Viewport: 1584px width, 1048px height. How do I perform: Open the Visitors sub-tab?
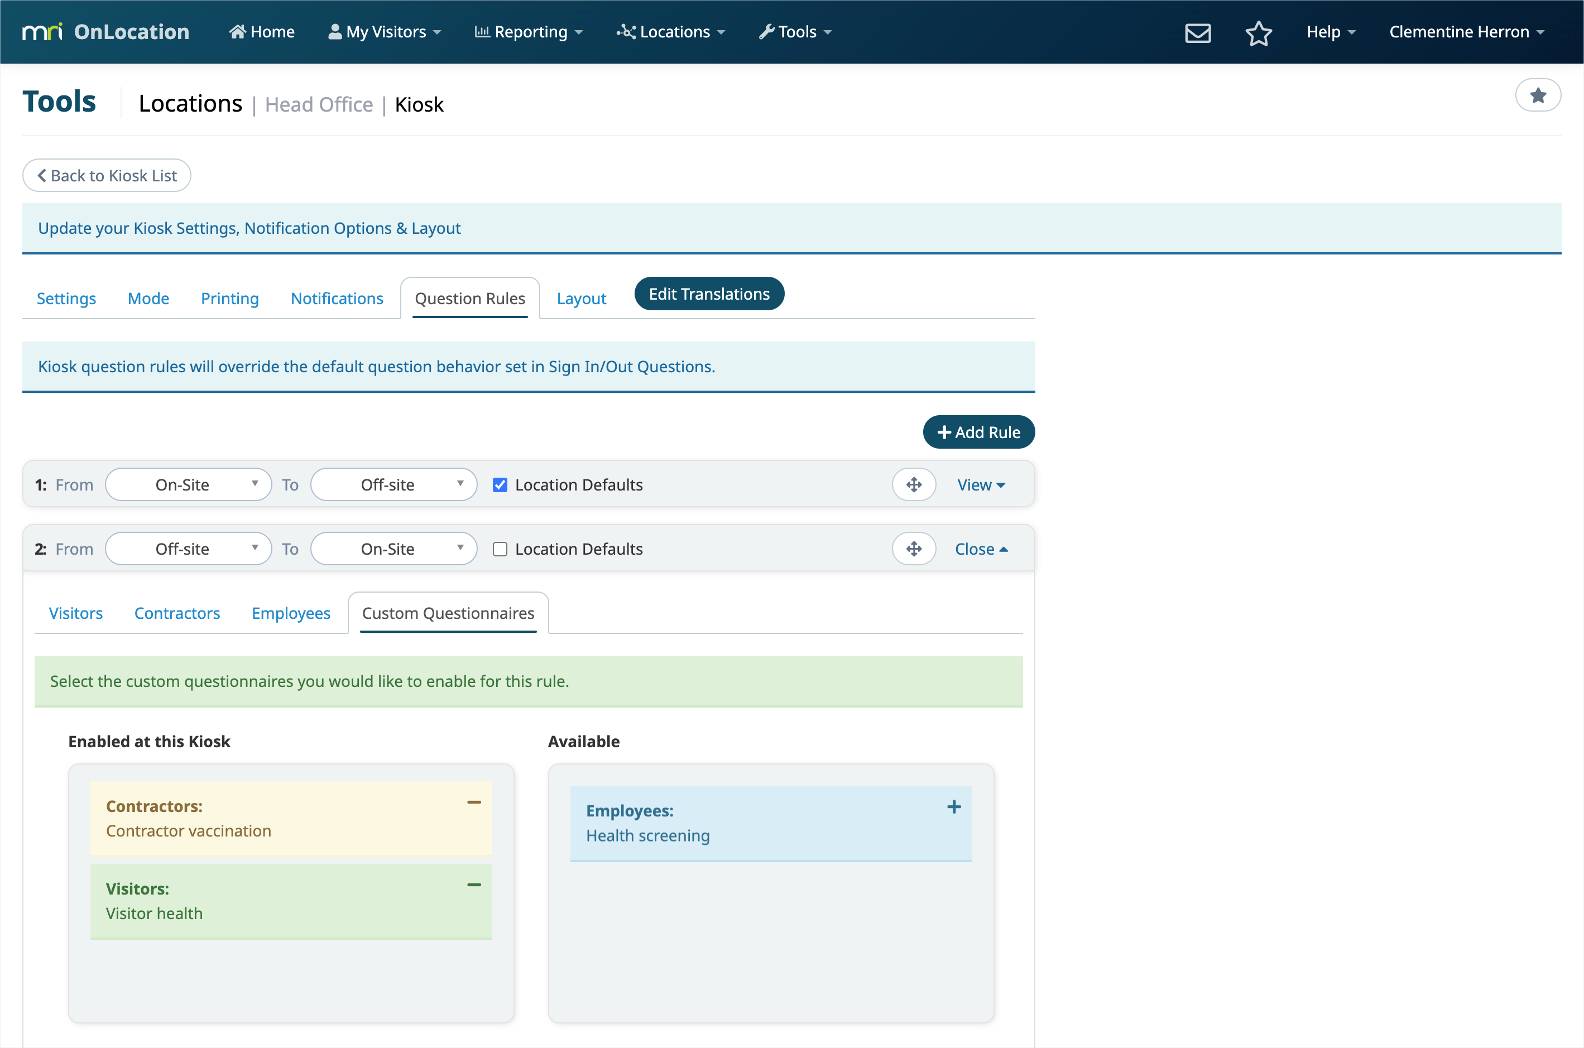(75, 613)
